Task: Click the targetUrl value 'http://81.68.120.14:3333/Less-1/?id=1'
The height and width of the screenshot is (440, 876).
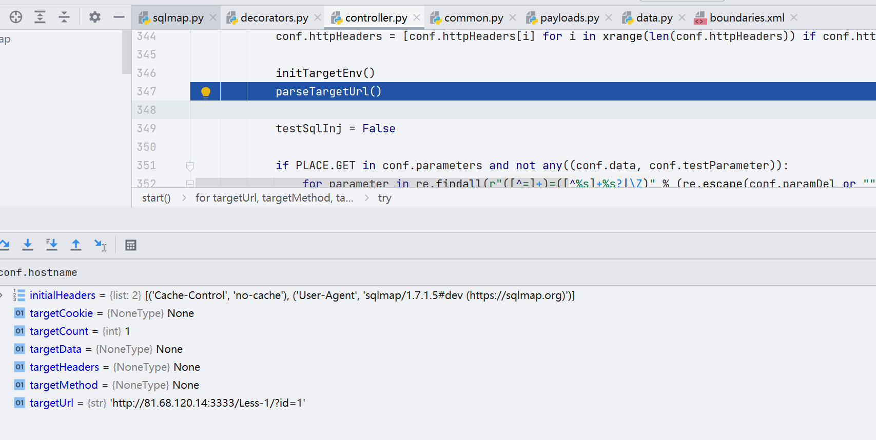Action: pos(208,403)
